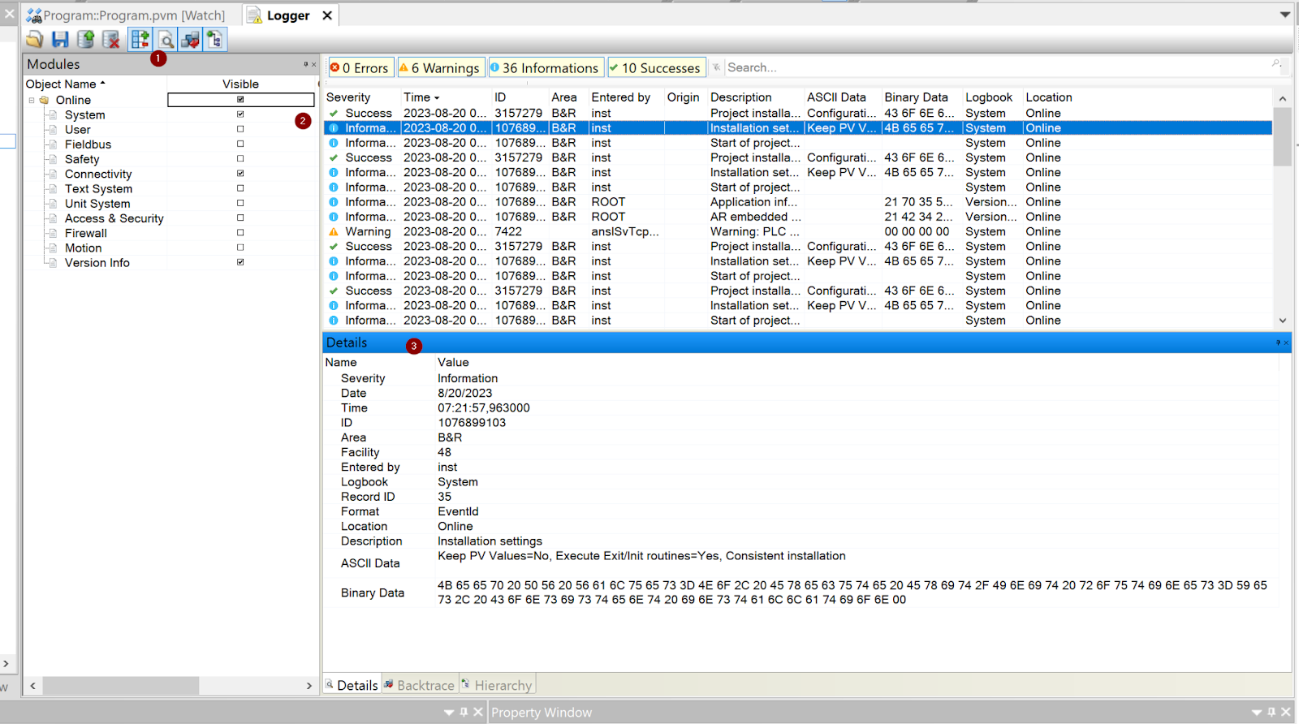
Task: Click Binary Data column header
Action: (x=917, y=97)
